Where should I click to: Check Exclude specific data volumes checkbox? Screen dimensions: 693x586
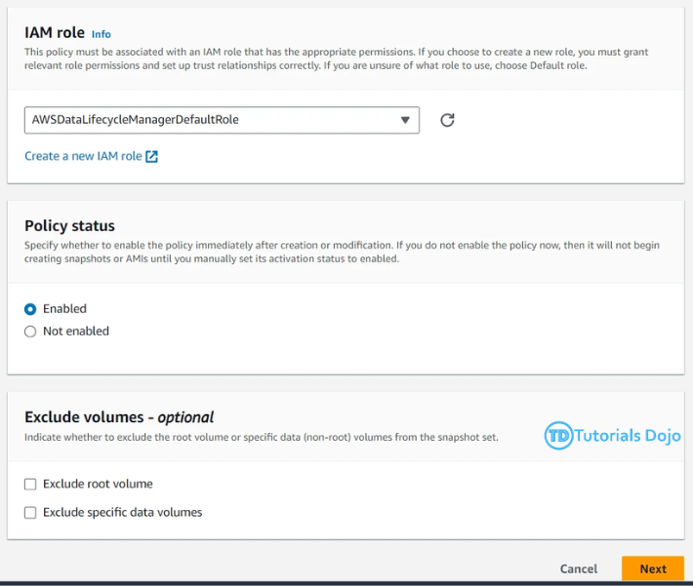(x=30, y=513)
